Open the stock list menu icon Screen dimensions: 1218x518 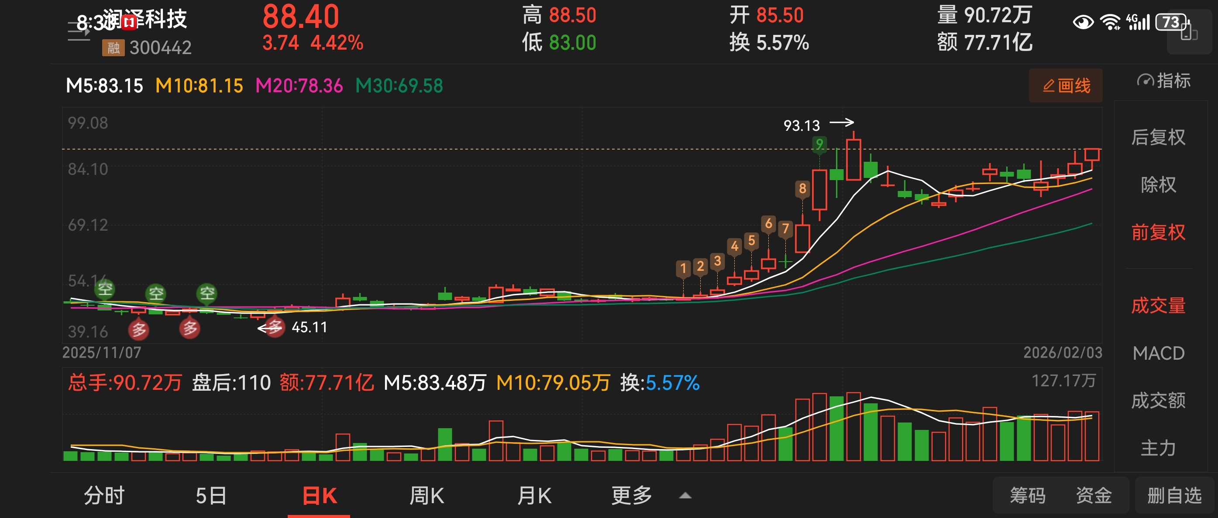(x=78, y=32)
